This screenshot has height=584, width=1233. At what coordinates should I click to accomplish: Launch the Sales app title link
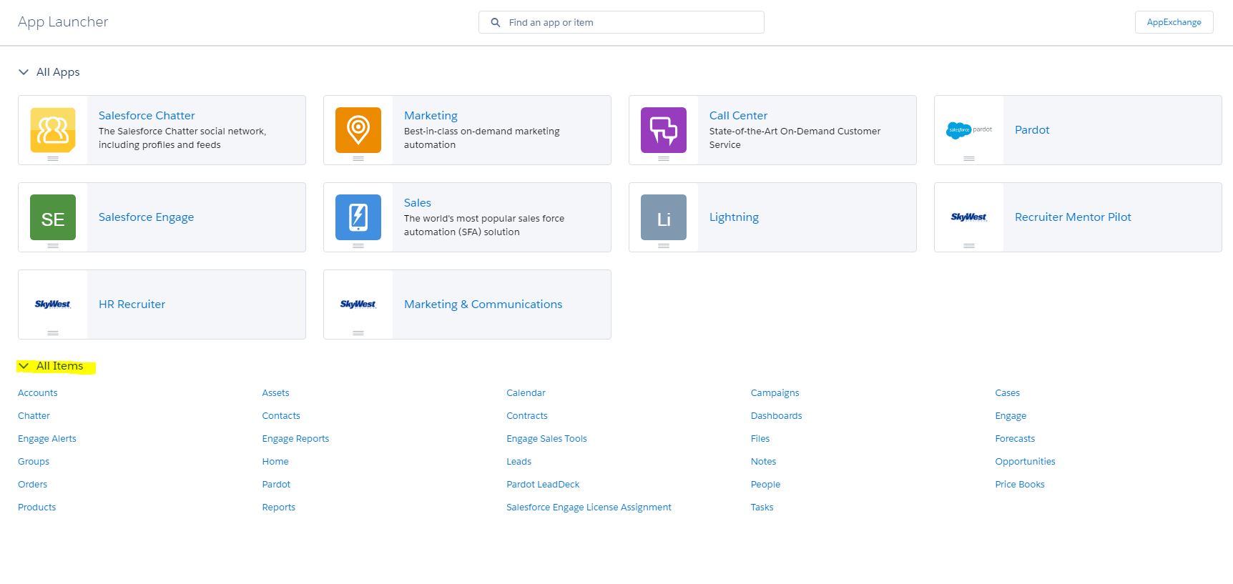[418, 202]
